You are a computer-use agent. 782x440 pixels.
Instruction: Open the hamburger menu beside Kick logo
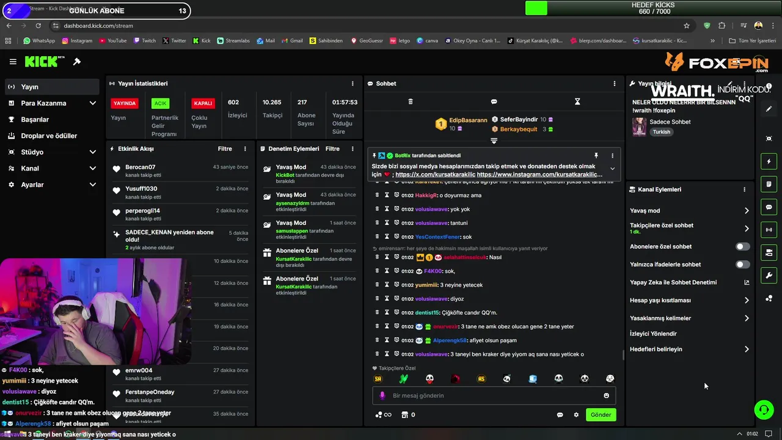tap(13, 62)
